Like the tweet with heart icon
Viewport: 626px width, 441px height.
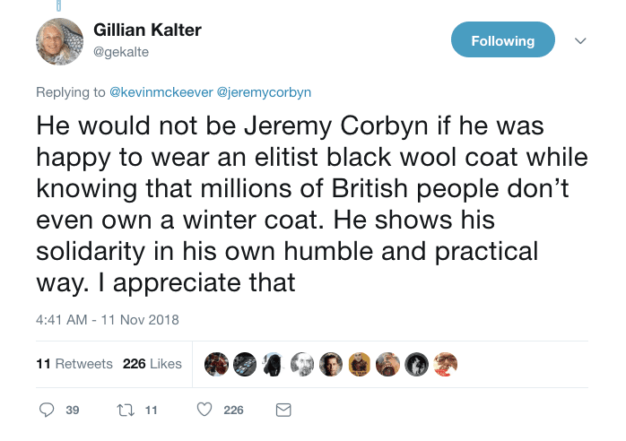204,410
